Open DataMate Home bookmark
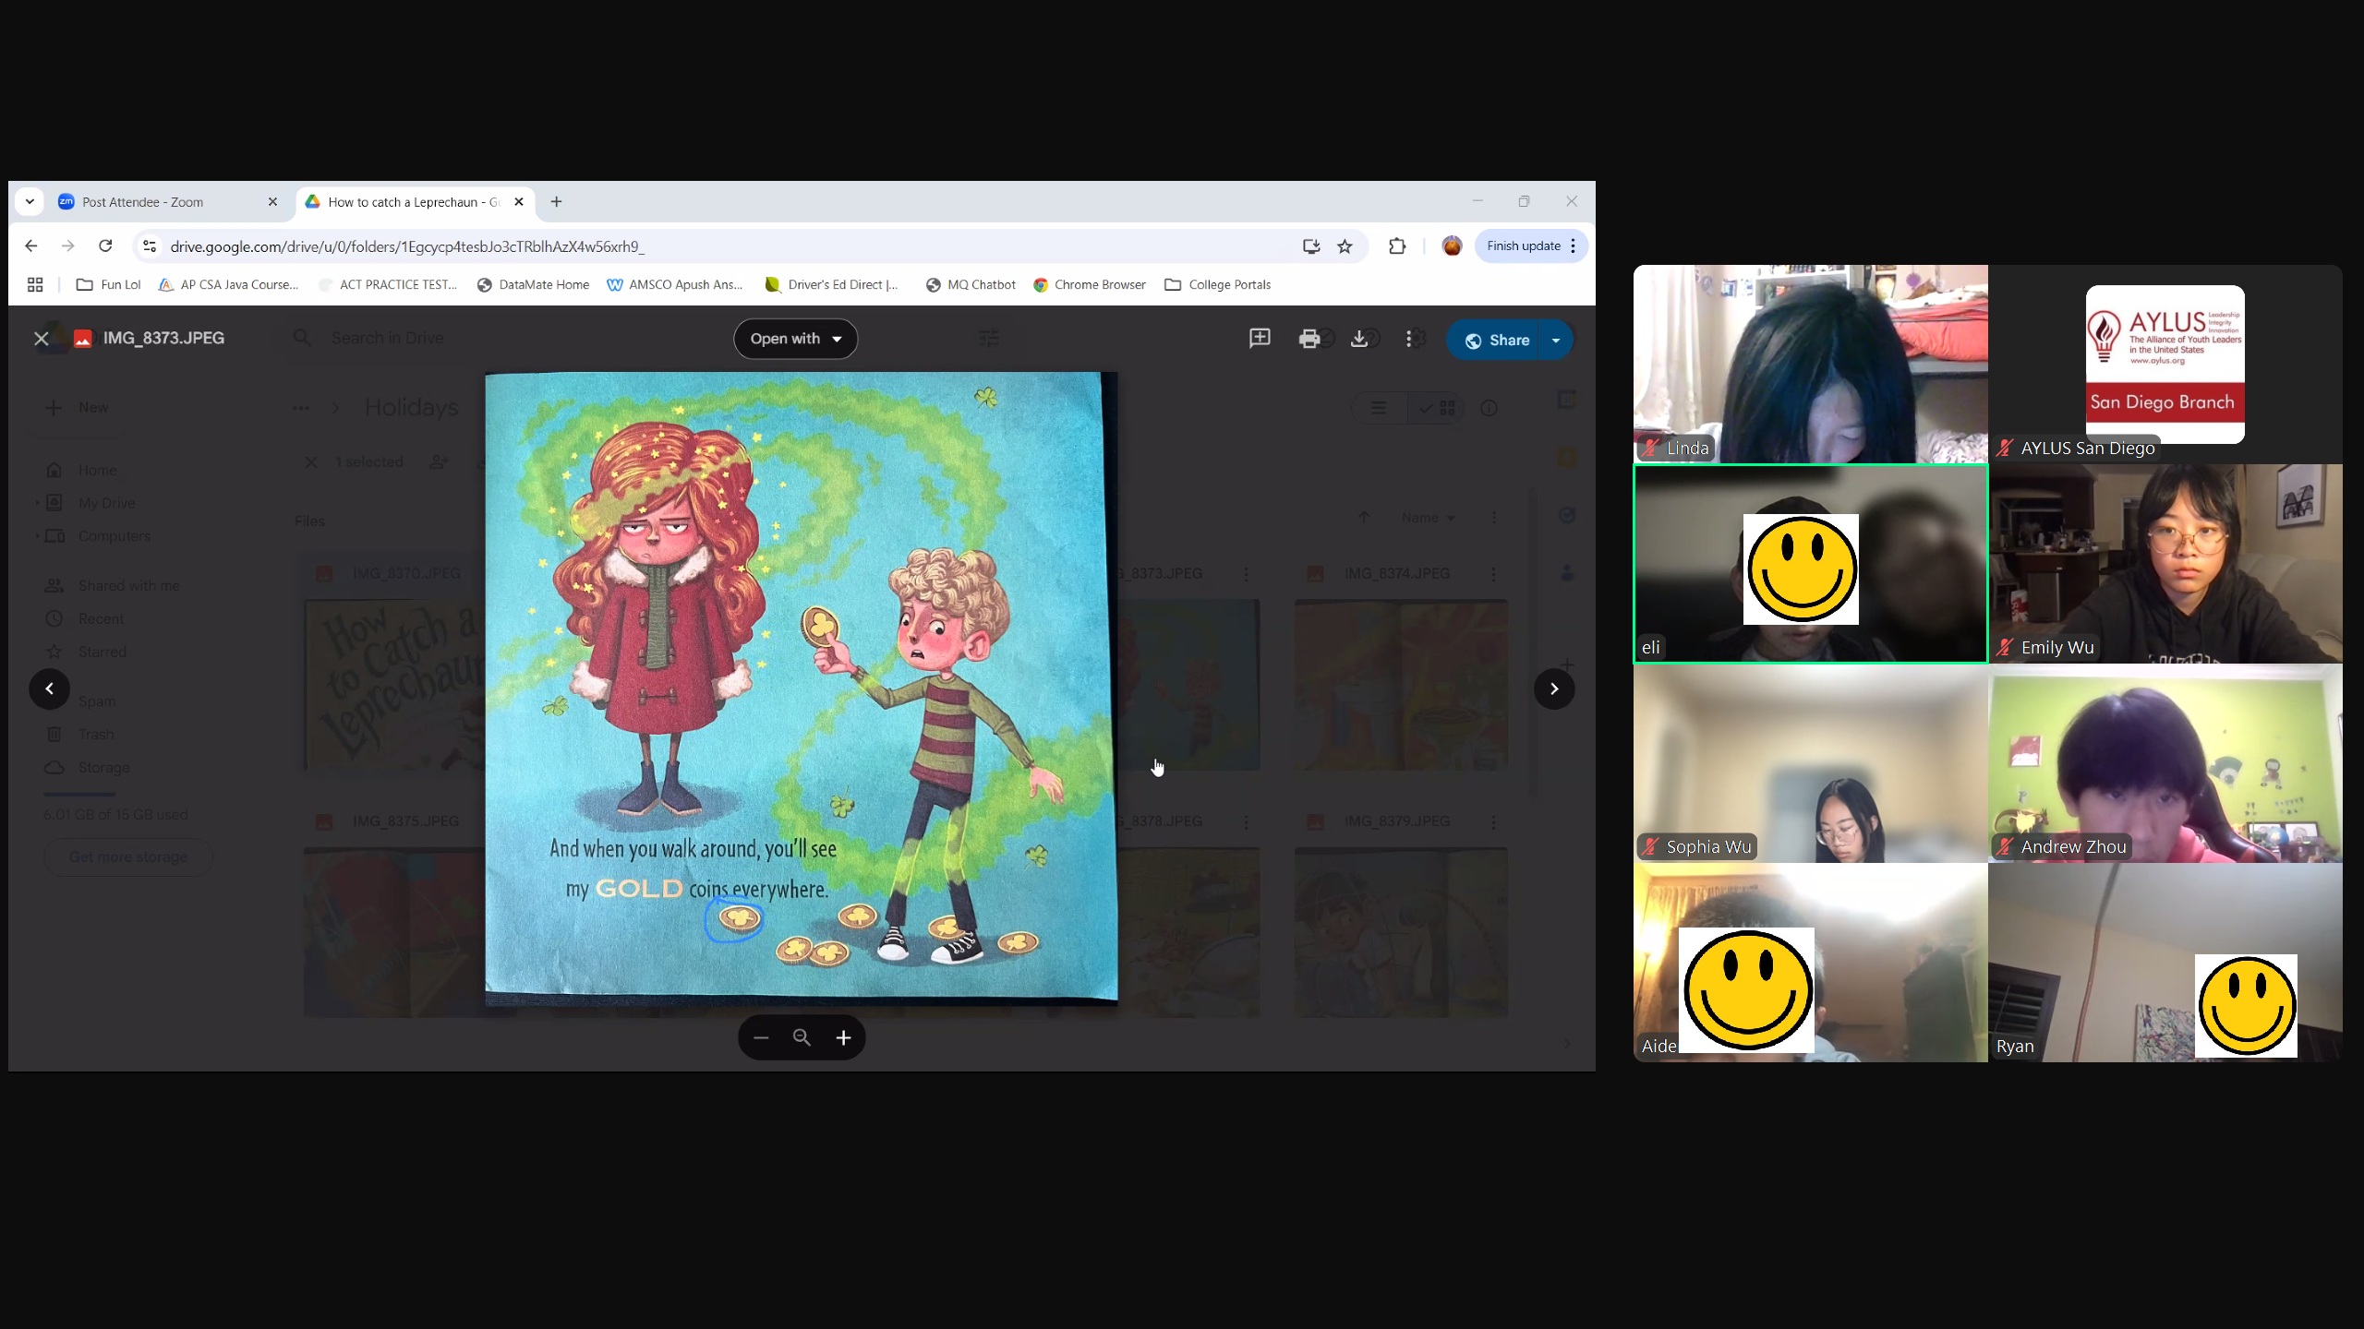Screen dimensions: 2364x1329 [533, 285]
